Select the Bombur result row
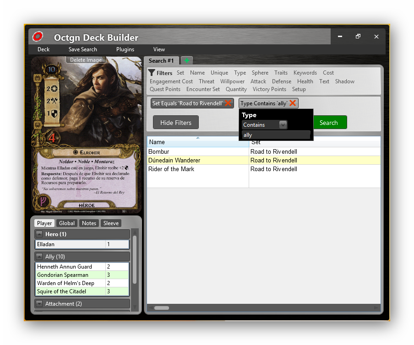 point(264,151)
